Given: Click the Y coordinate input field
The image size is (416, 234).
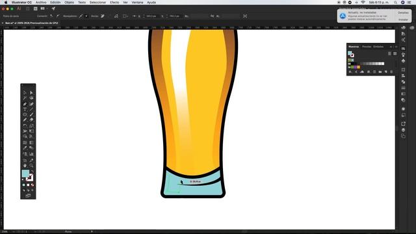Looking at the screenshot, I should tap(174, 16).
